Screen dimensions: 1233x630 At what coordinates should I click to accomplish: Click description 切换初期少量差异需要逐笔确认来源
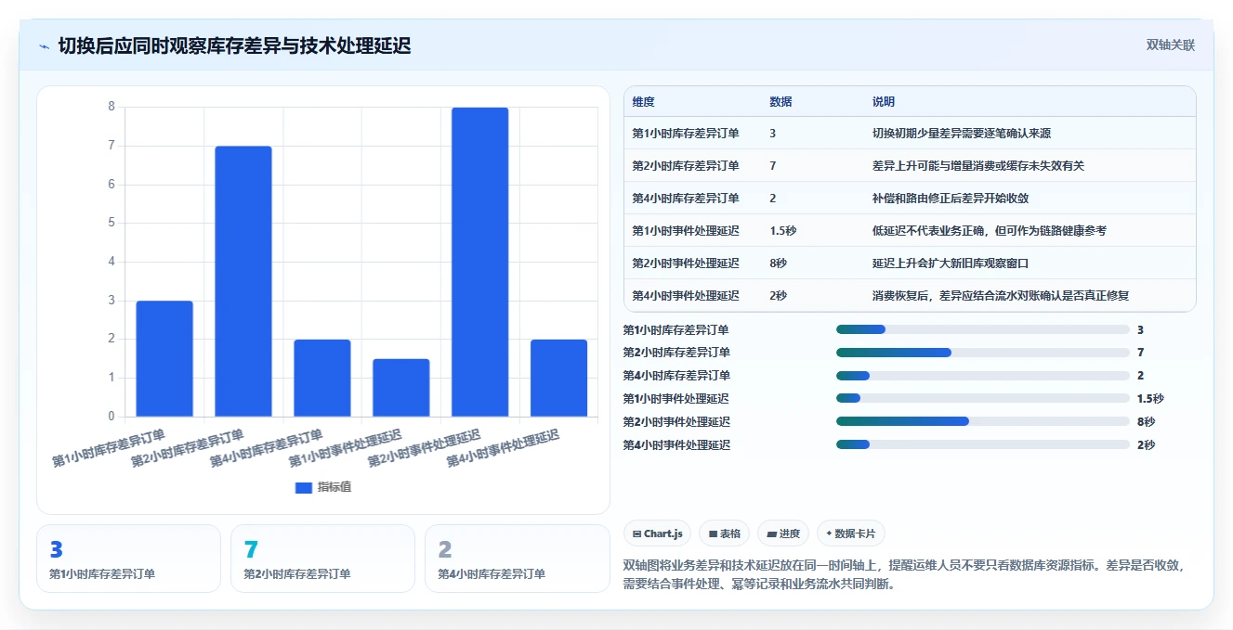tap(962, 134)
